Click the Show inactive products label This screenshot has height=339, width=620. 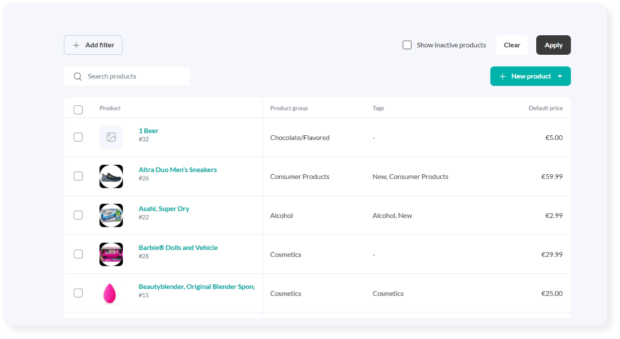(451, 45)
